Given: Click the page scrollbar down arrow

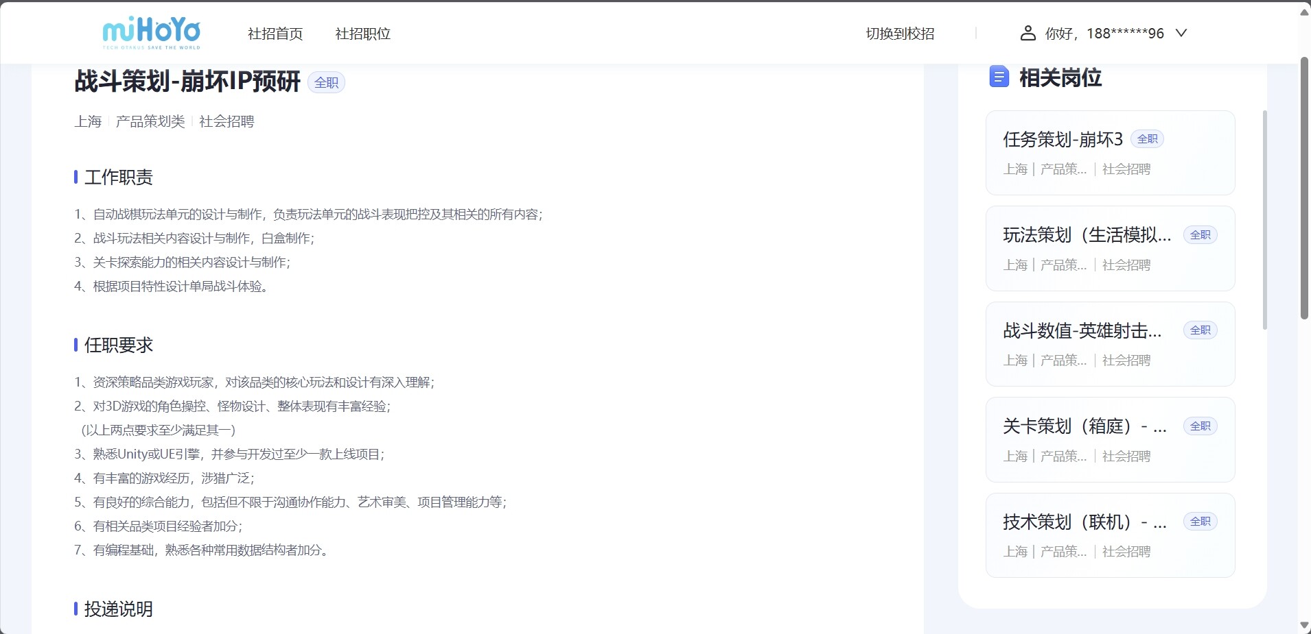Looking at the screenshot, I should point(1304,625).
